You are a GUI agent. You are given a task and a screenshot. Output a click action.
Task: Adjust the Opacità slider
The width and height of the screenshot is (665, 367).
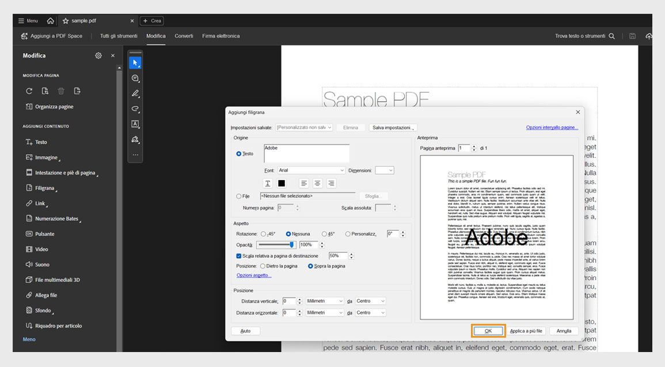pos(291,244)
